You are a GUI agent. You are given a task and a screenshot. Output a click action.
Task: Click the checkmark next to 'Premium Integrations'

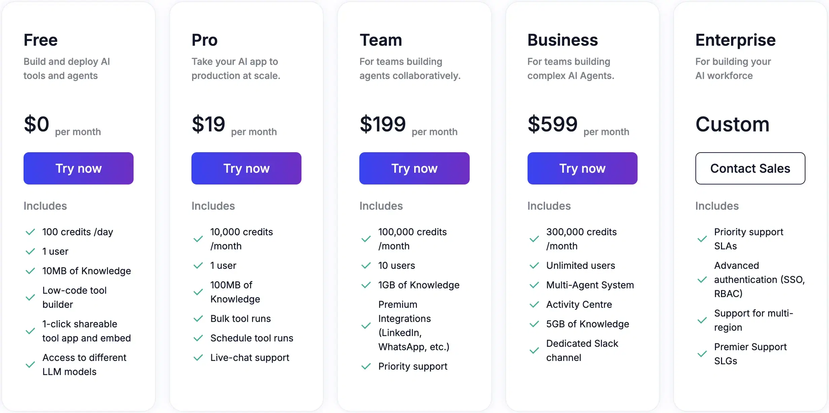tap(366, 326)
